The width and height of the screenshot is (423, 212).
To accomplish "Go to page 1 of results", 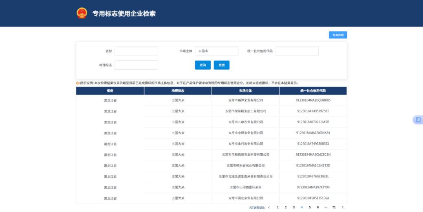I will click(x=278, y=208).
